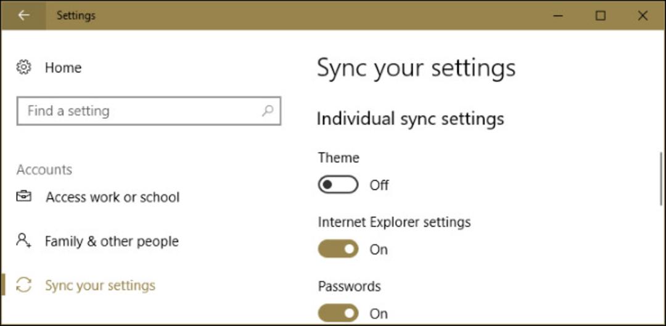
Task: Minimize the Settings window
Action: (559, 16)
